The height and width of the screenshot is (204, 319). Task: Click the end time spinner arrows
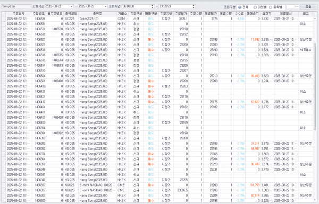click(194, 6)
